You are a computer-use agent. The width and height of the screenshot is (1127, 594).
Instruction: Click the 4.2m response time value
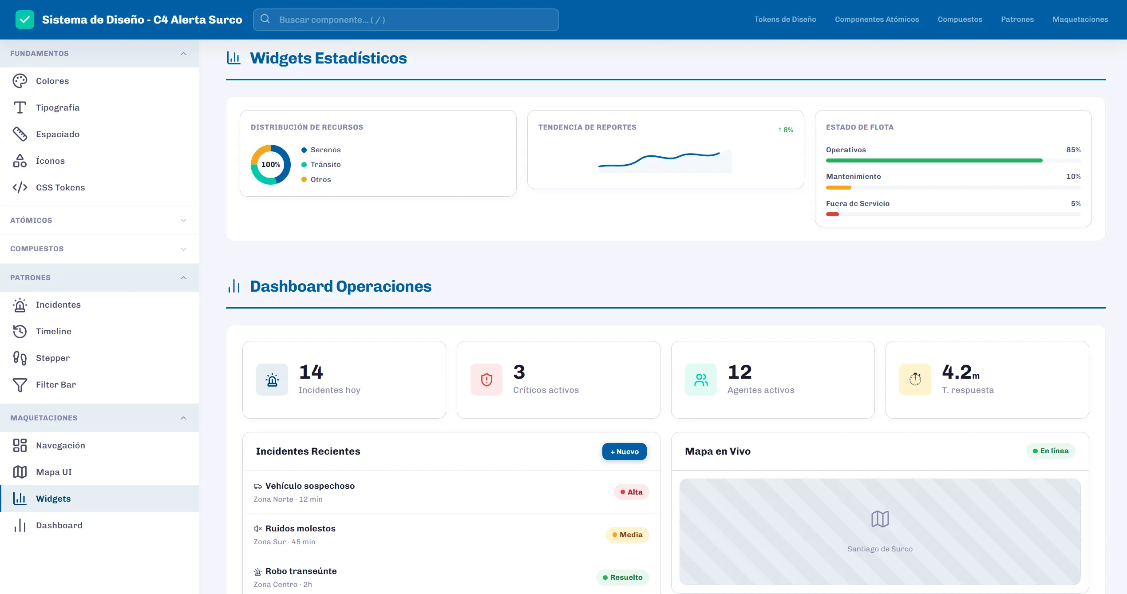pyautogui.click(x=961, y=372)
